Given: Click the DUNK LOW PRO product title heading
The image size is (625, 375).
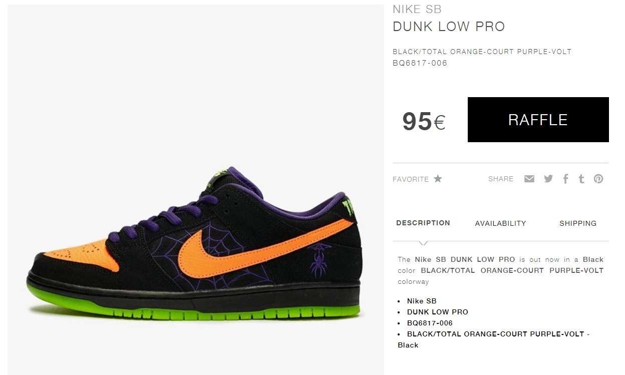Looking at the screenshot, I should [449, 27].
